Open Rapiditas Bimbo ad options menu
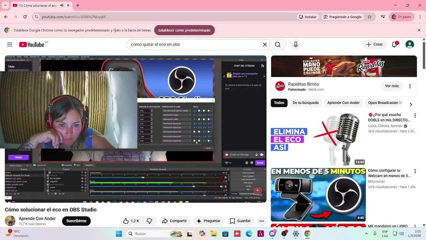426x240 pixels. pyautogui.click(x=410, y=86)
